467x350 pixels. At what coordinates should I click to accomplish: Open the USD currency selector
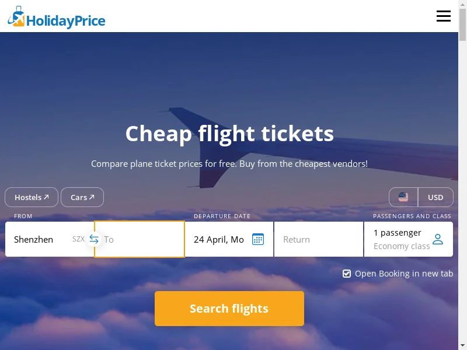(435, 197)
